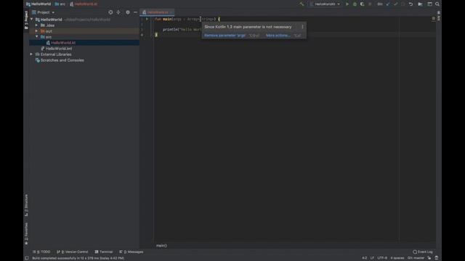Click the UTF-8 encoding status entry
Viewport: 465px width, 261px height.
coord(382,258)
